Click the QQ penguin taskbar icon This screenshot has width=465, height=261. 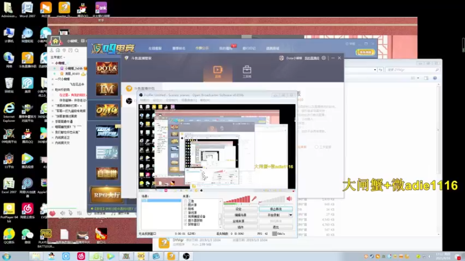(x=51, y=256)
